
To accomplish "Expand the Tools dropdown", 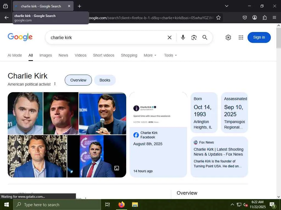I will tap(170, 55).
